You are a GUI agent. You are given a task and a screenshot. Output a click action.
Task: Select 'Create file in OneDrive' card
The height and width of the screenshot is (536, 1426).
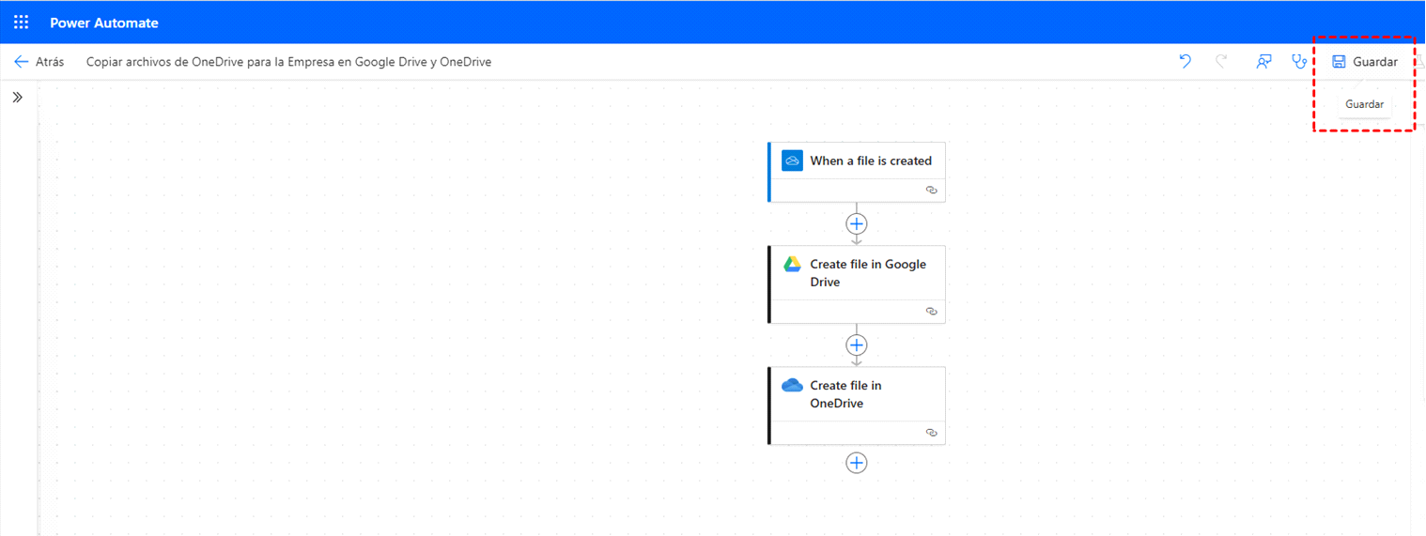pos(857,406)
